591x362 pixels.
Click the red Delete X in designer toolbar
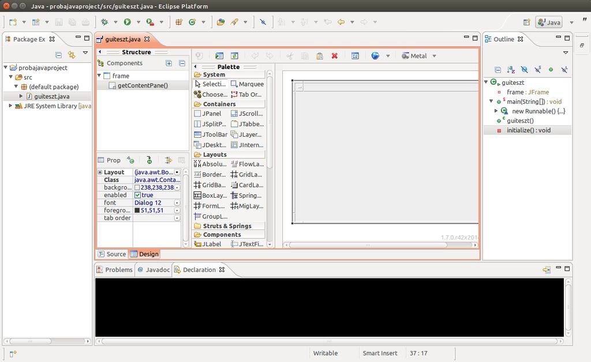[x=334, y=56]
